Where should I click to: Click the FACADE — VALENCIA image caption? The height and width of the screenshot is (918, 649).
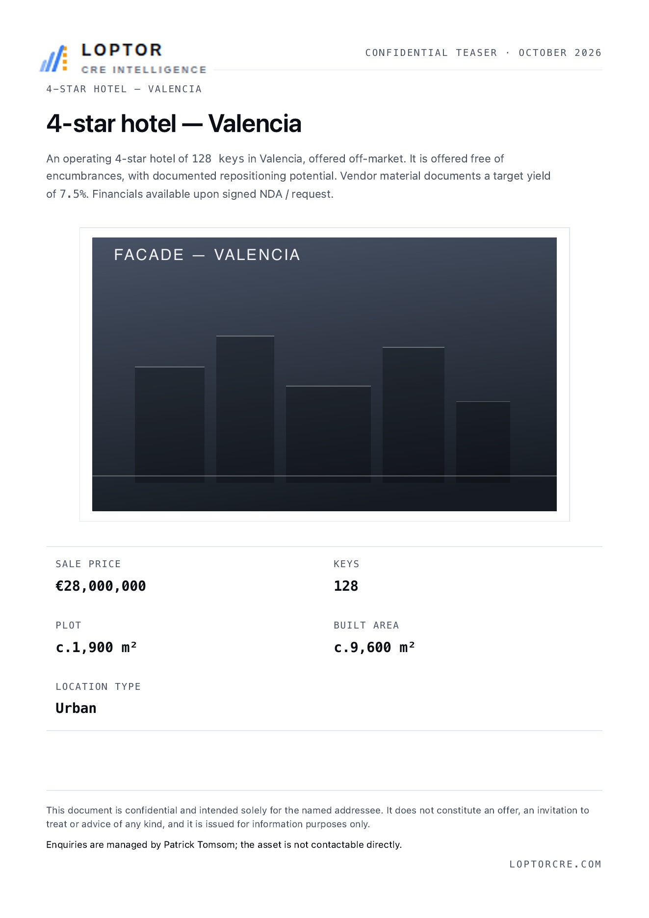(x=207, y=255)
